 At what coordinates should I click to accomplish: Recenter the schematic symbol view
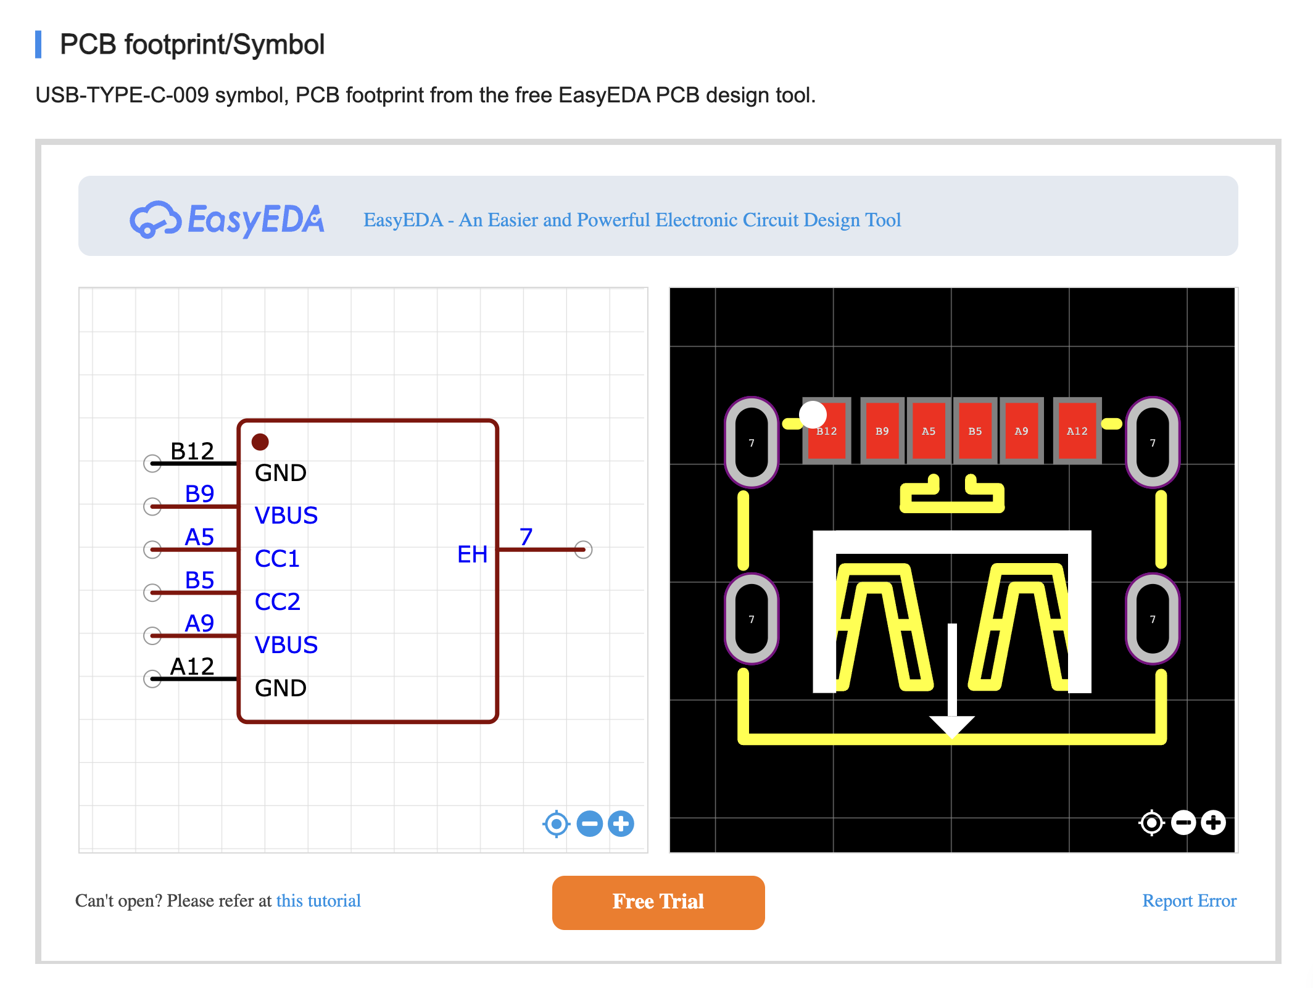point(556,823)
